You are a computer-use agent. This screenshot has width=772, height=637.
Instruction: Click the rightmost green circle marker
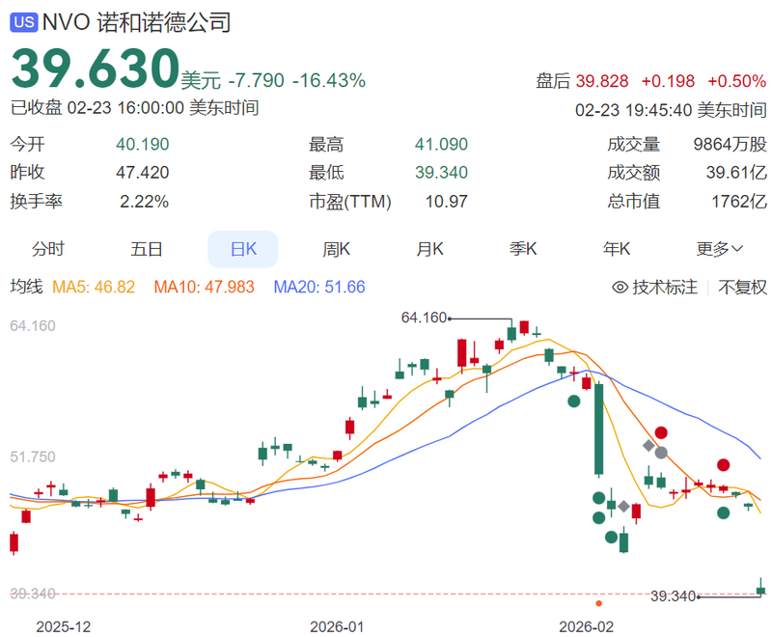(x=723, y=512)
